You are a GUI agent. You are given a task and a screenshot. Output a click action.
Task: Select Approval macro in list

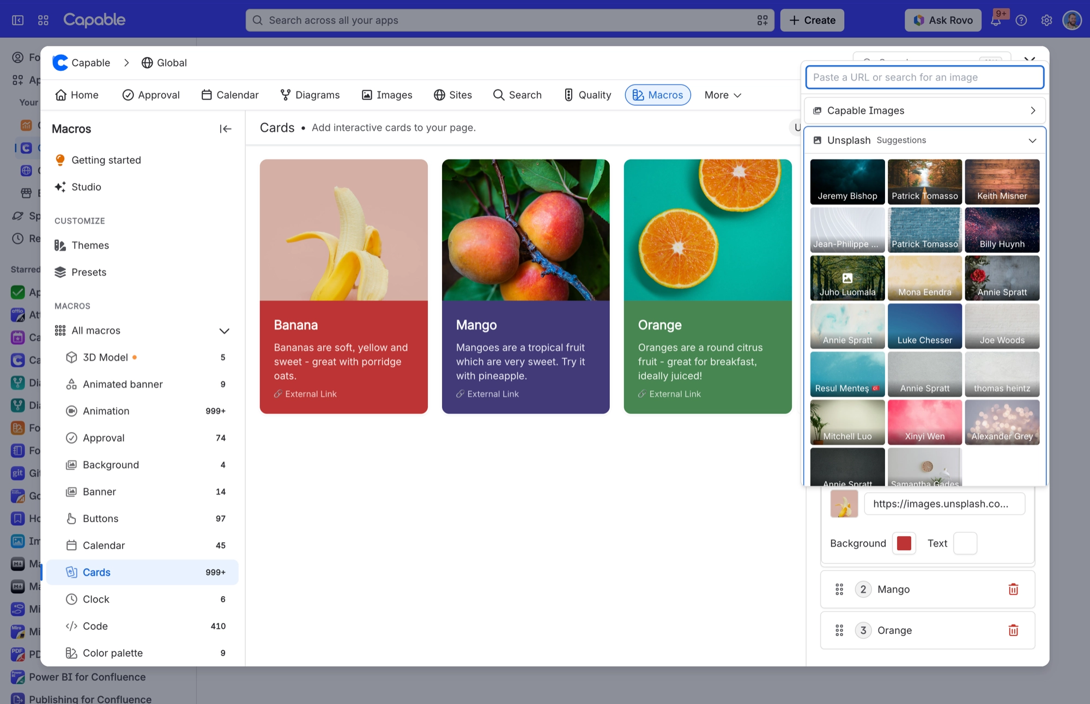pos(142,438)
